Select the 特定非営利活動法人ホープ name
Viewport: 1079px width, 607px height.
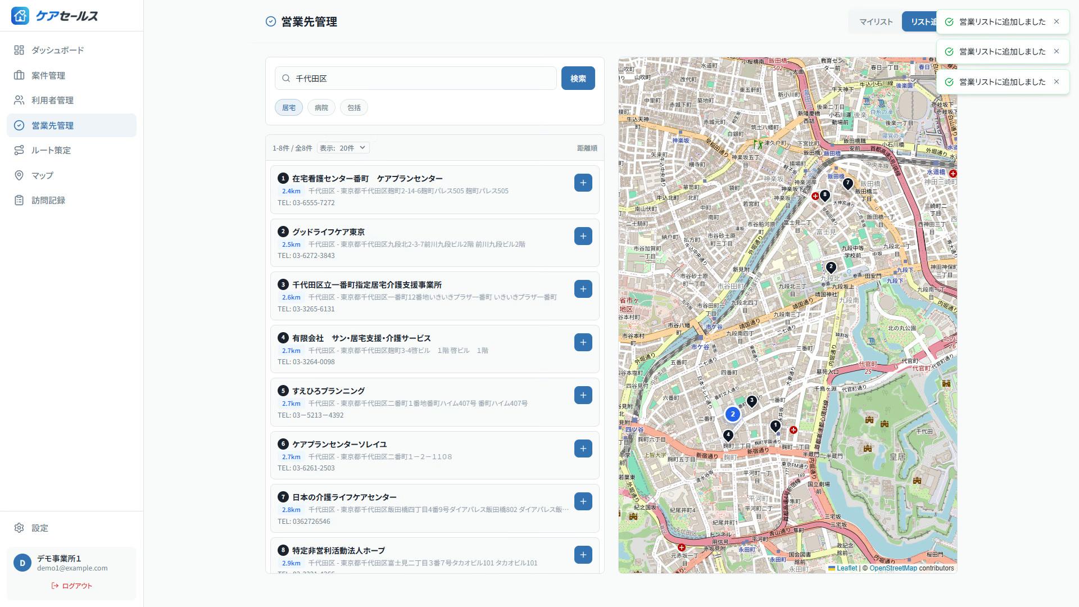coord(339,550)
